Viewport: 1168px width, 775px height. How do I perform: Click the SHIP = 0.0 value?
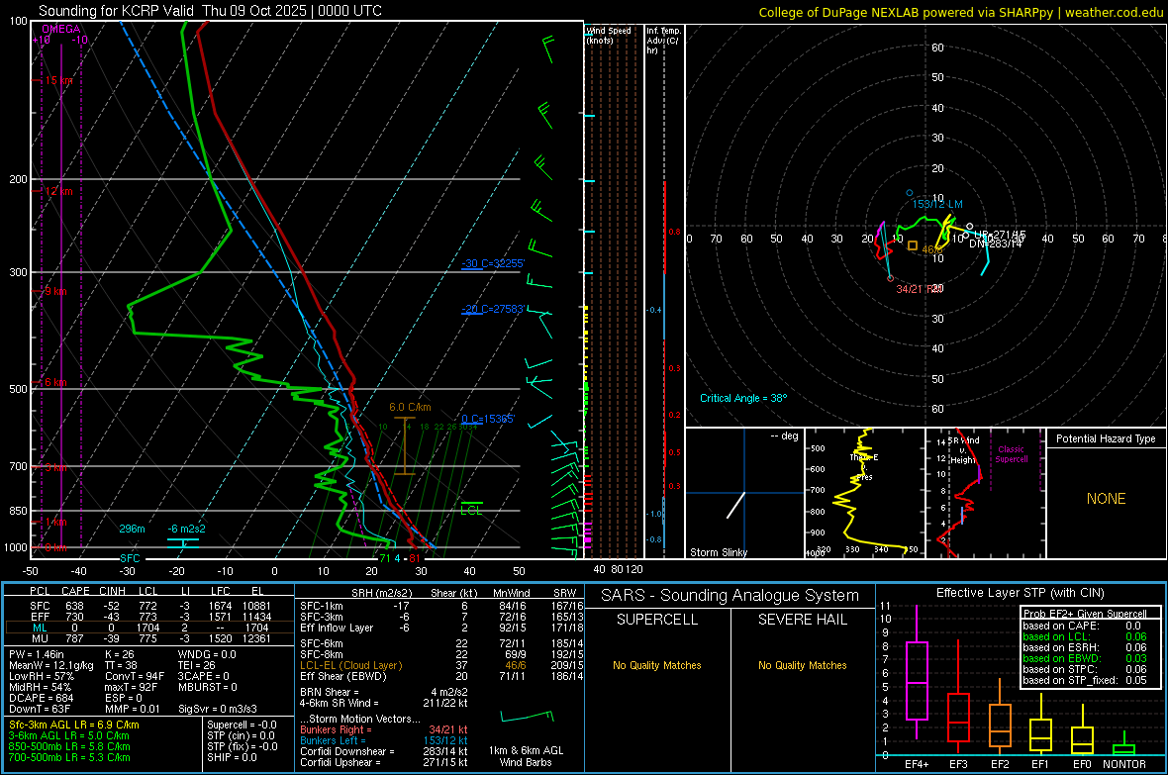232,757
